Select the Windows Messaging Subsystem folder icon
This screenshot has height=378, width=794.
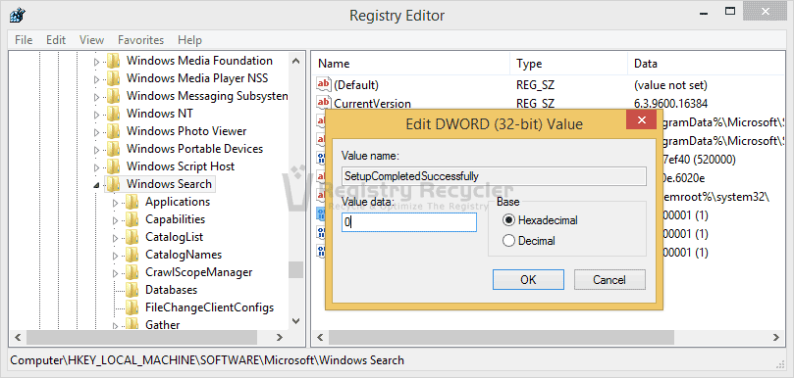114,97
